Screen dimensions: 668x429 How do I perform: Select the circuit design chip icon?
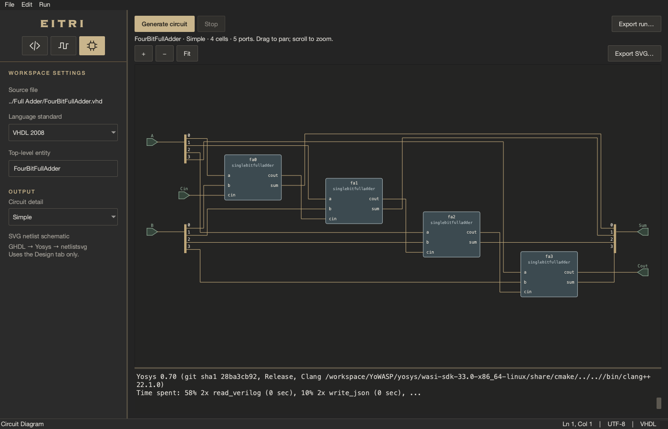pos(92,46)
